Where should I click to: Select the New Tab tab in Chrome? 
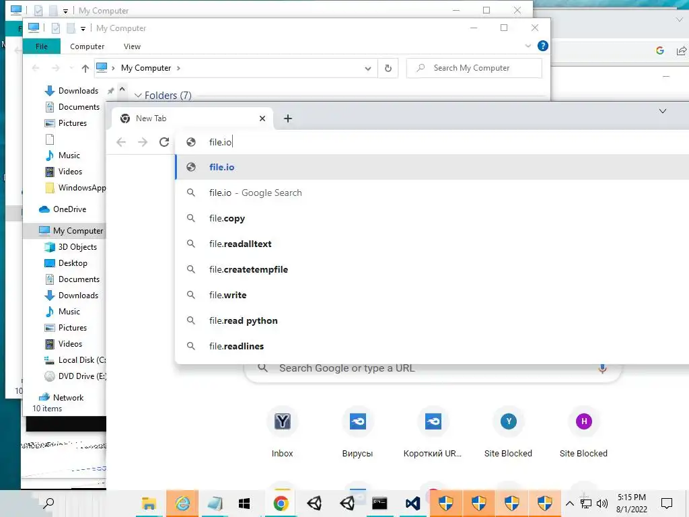pyautogui.click(x=193, y=118)
